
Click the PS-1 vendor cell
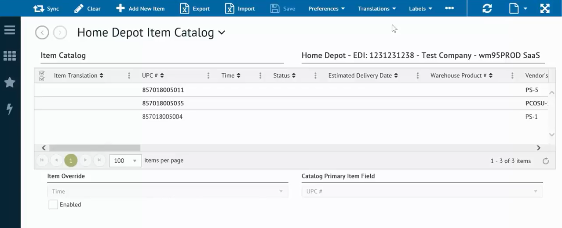(531, 117)
